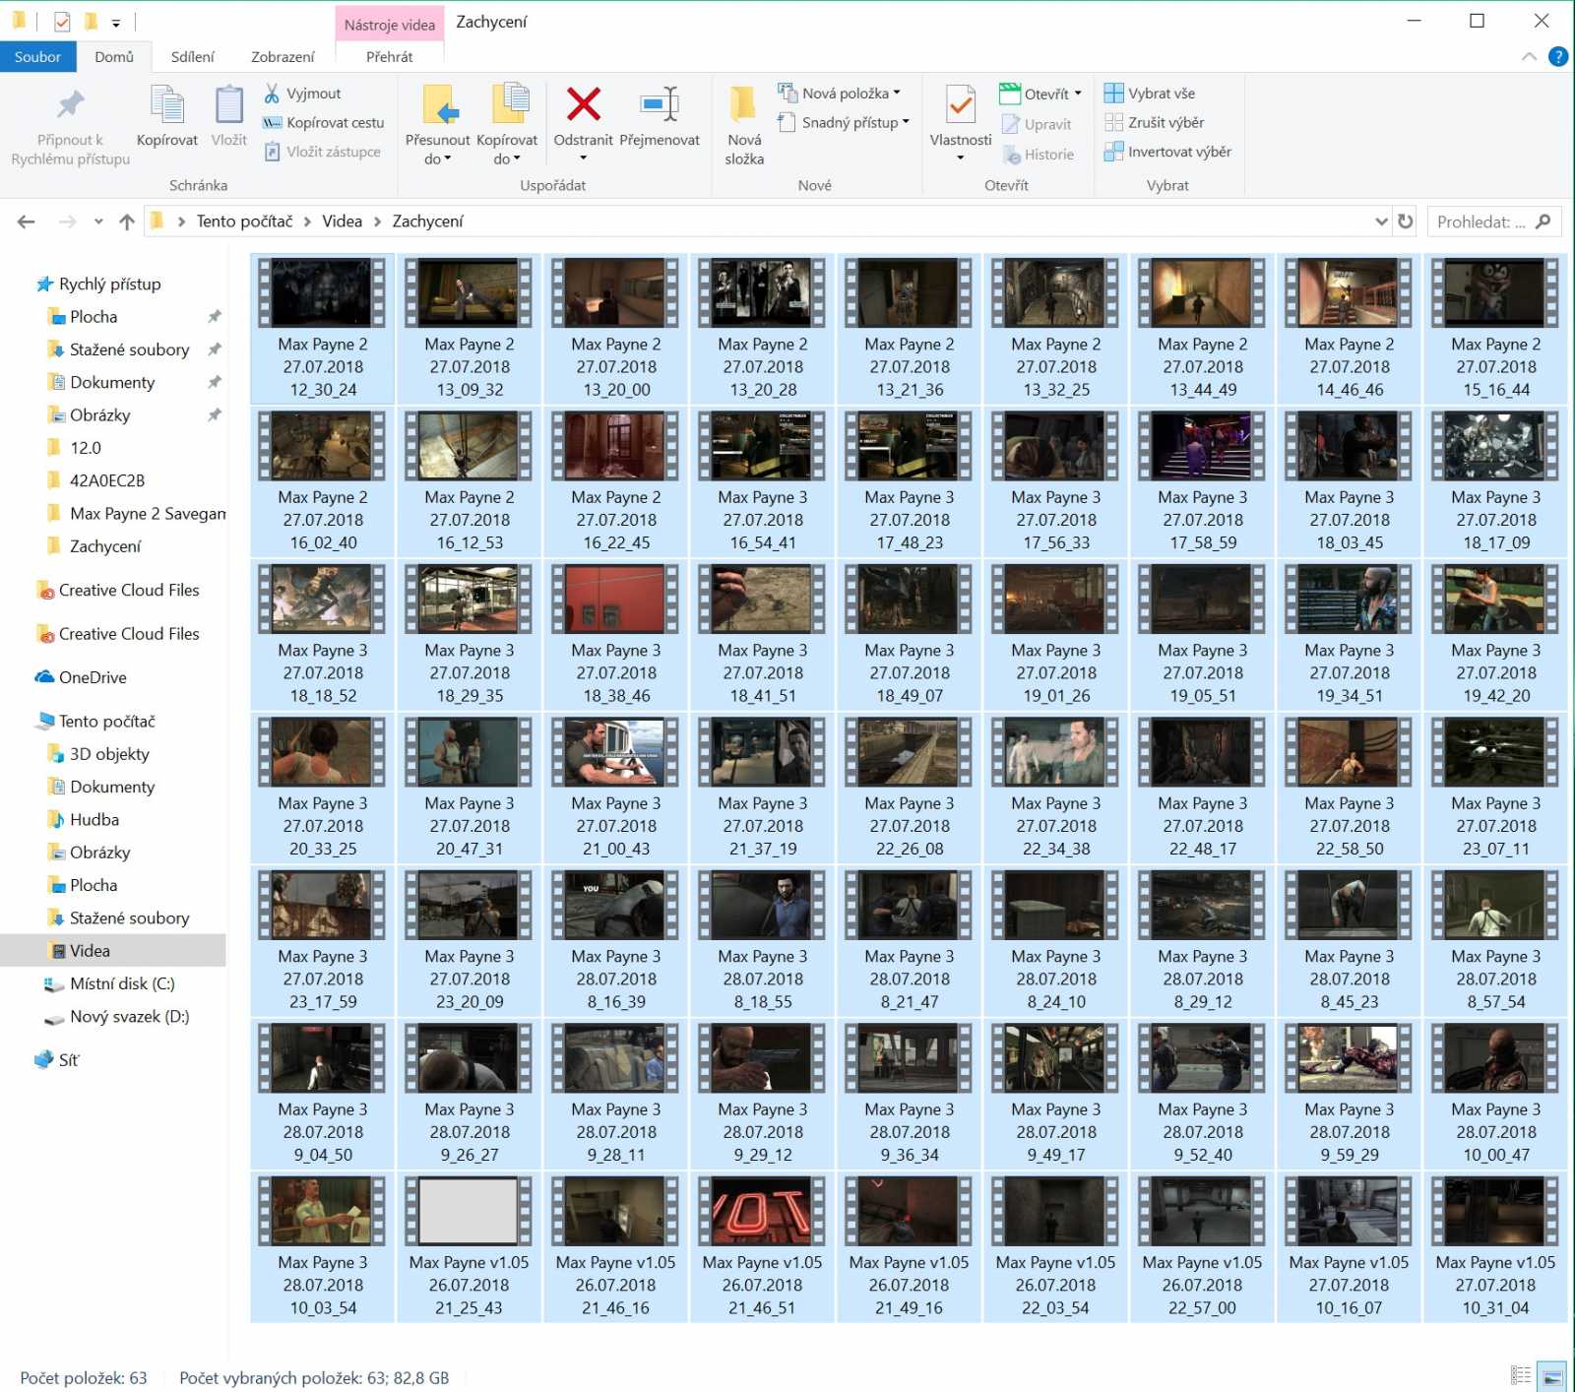Click the Nástroje videa contextual tab

389,25
